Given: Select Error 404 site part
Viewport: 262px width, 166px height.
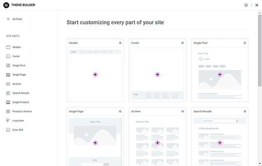Looking at the screenshot, I should coord(18,129).
